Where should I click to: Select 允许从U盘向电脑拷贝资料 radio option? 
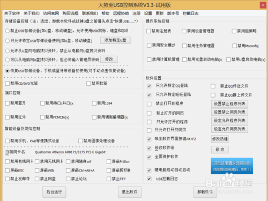[x=8, y=51]
